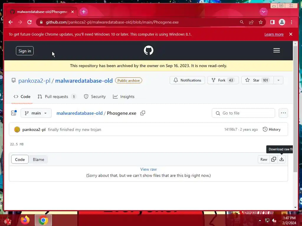Open the malwaredatabase-old repository title link

tap(84, 81)
